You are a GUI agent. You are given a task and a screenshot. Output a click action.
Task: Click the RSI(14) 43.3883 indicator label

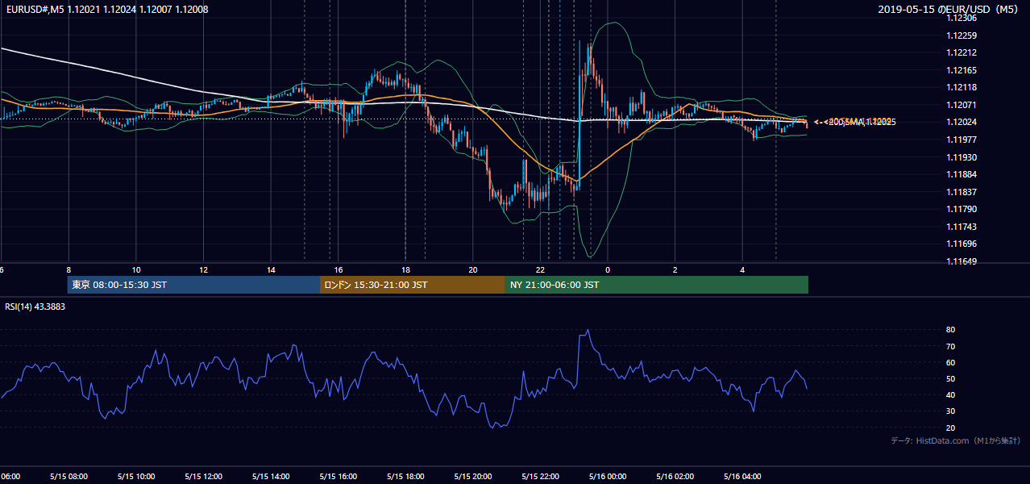[35, 307]
